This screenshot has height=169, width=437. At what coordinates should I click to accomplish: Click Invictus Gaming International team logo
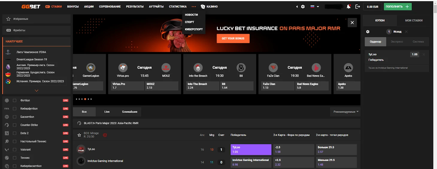click(81, 161)
